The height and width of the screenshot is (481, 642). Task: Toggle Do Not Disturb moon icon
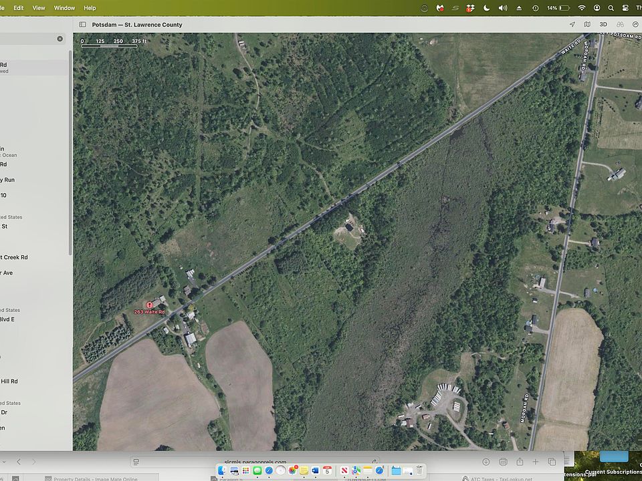pos(486,8)
